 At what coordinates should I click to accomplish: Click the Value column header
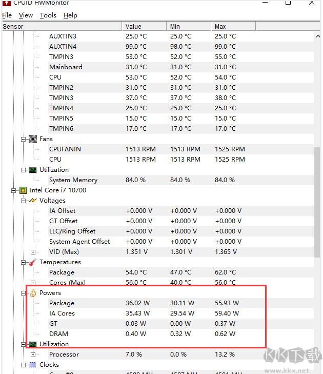pos(145,26)
